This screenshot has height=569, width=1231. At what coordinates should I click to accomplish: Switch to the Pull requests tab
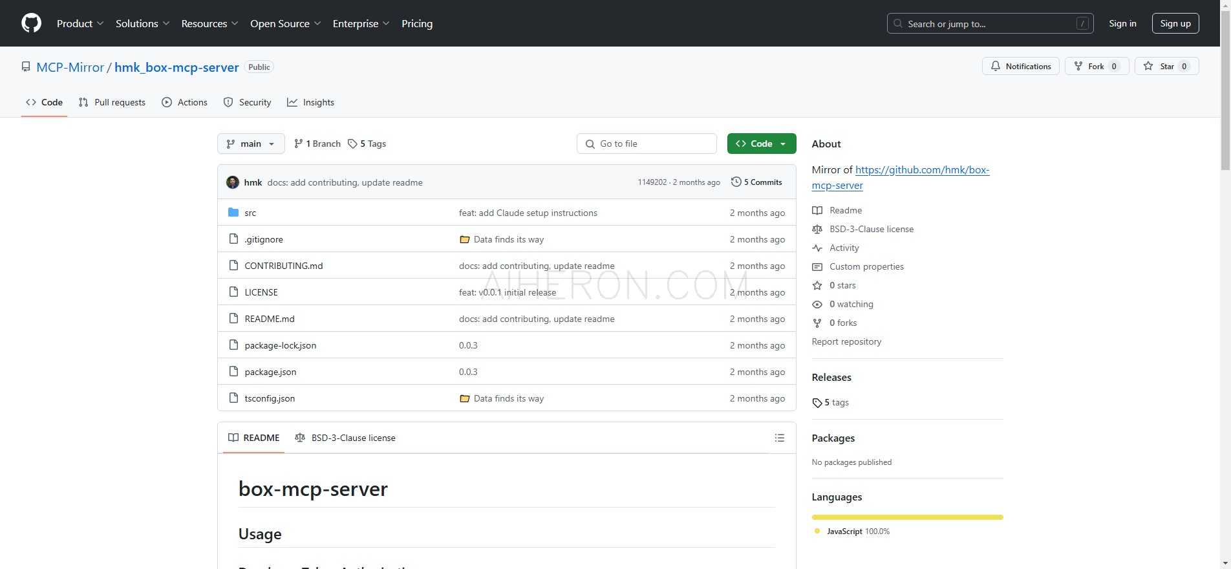(x=112, y=102)
